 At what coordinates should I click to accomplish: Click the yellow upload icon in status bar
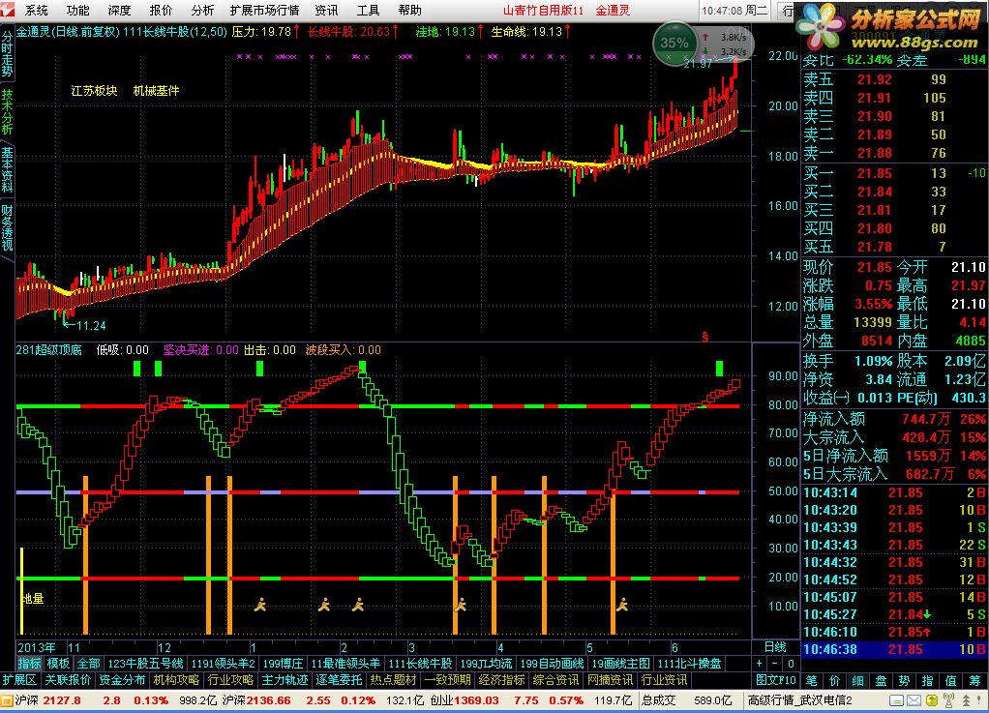tap(932, 700)
